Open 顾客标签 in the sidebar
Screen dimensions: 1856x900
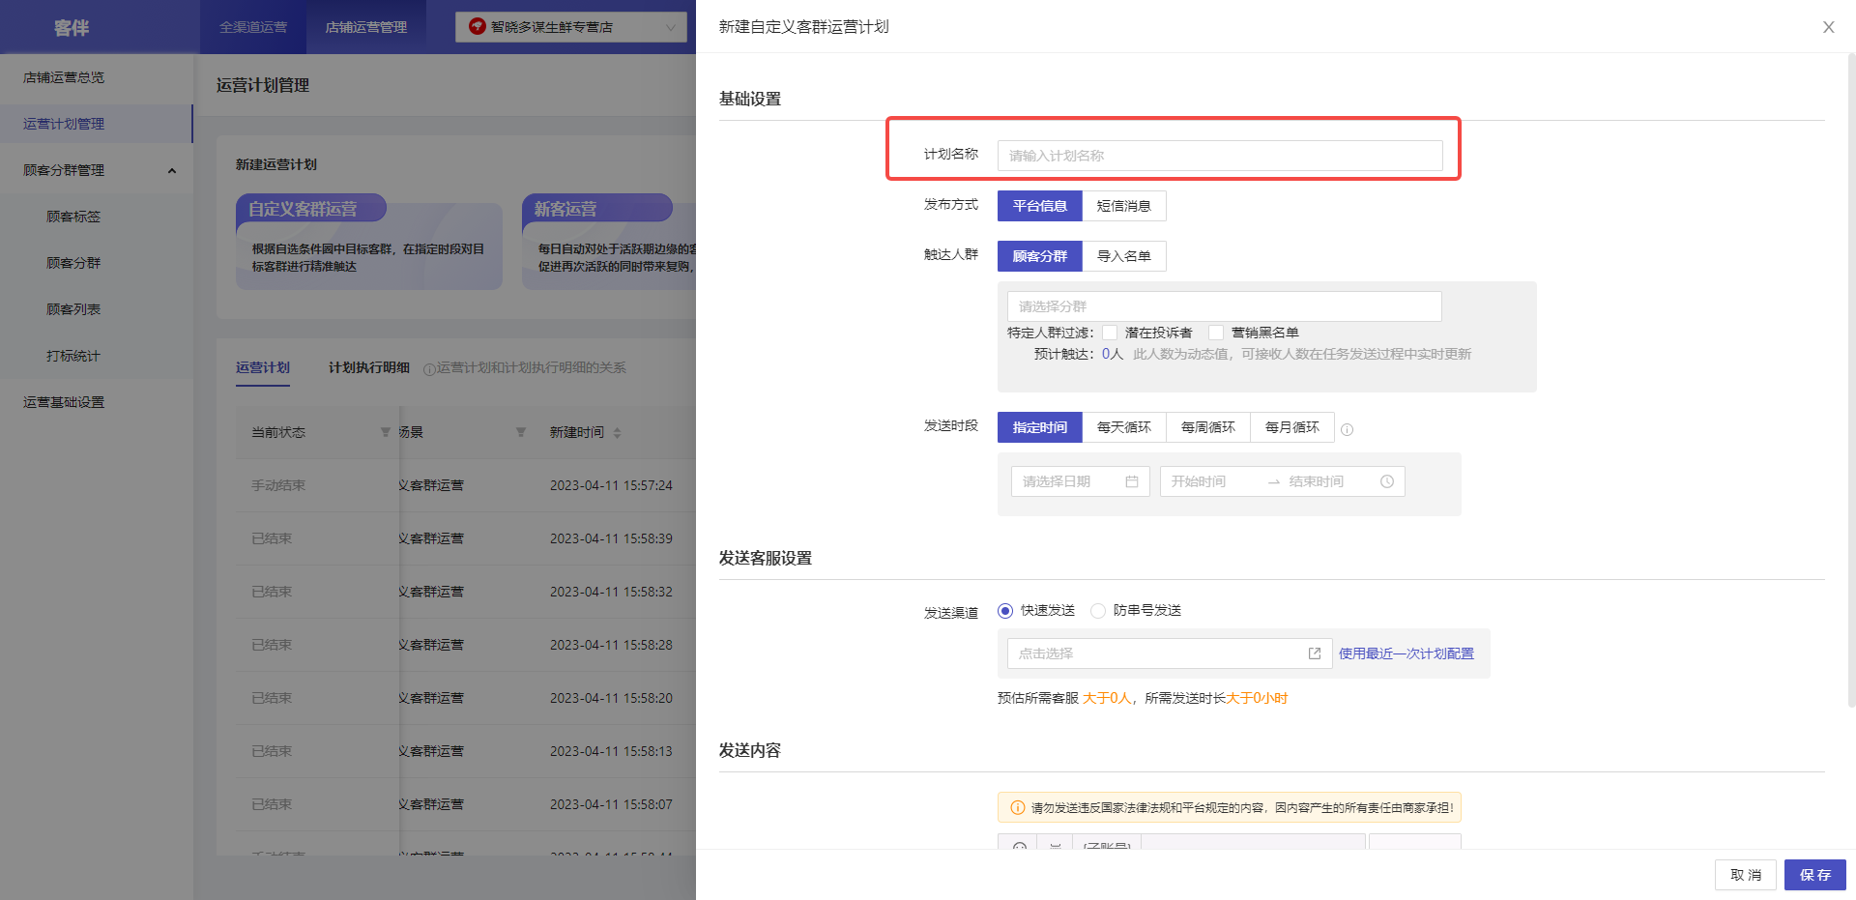click(x=97, y=217)
